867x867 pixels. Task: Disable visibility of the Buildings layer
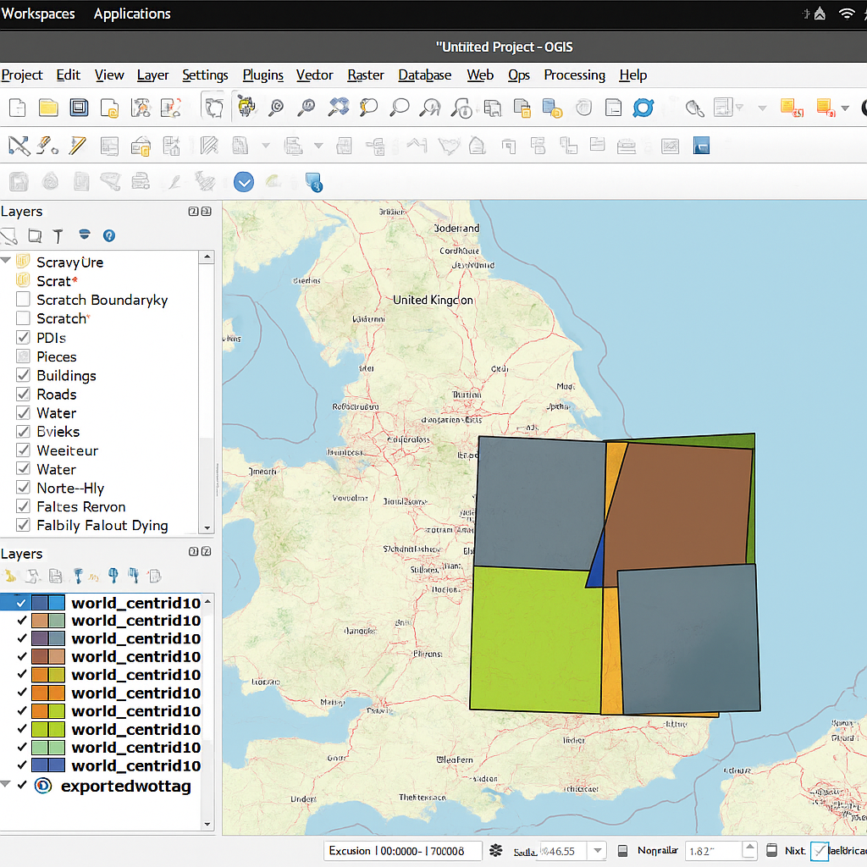[x=23, y=375]
